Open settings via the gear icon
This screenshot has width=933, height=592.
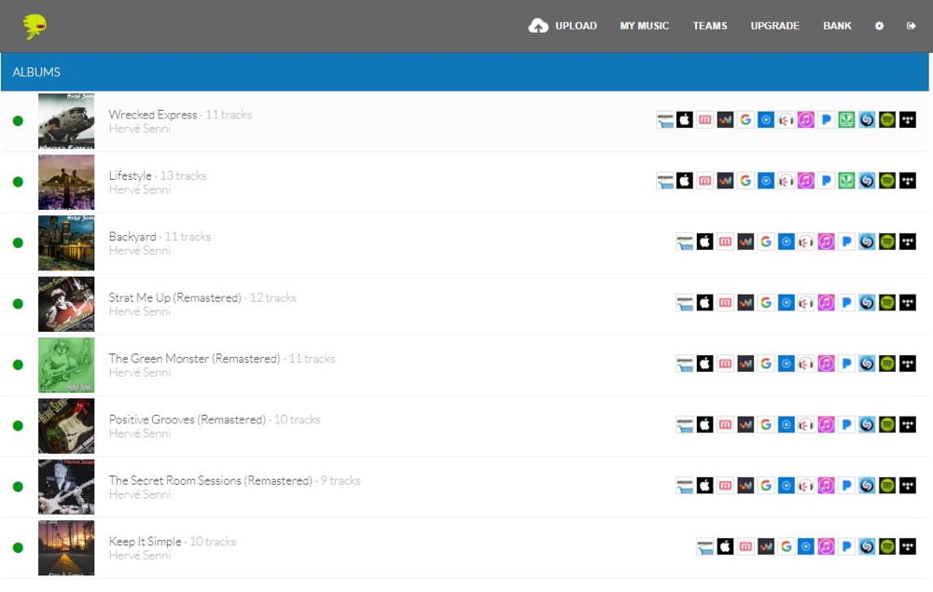879,26
